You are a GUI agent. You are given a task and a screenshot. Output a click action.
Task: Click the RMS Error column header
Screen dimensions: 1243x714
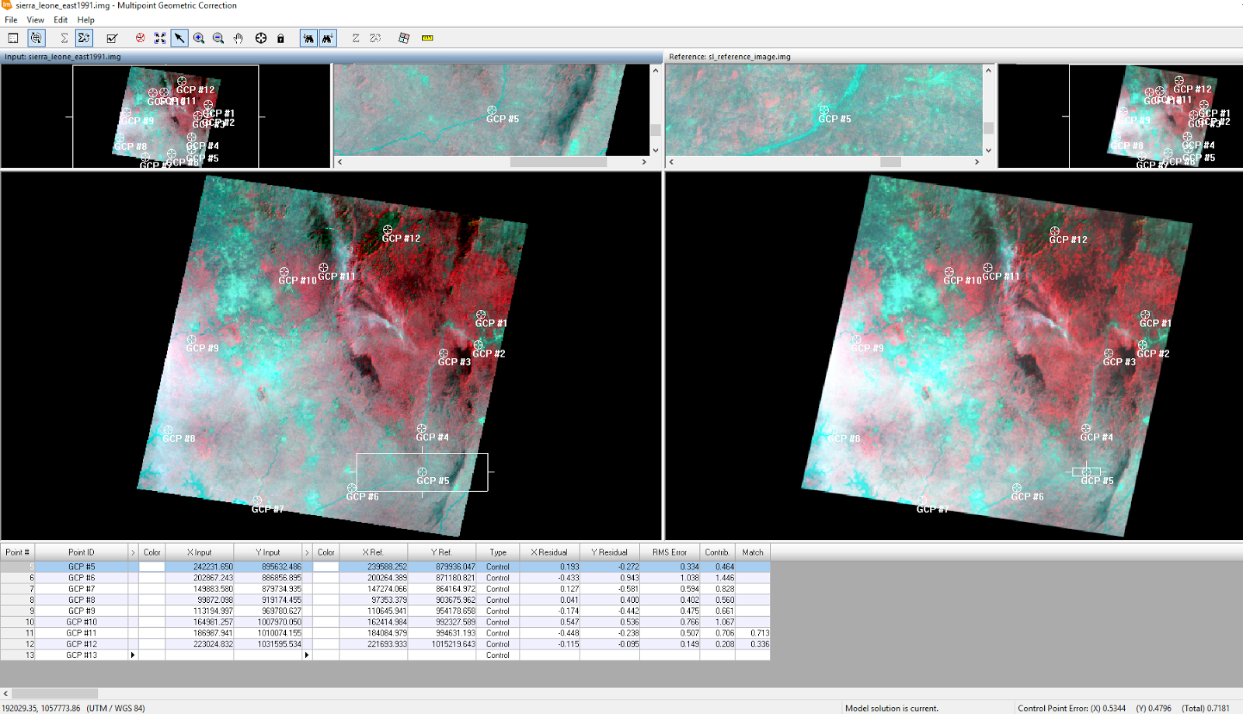669,552
